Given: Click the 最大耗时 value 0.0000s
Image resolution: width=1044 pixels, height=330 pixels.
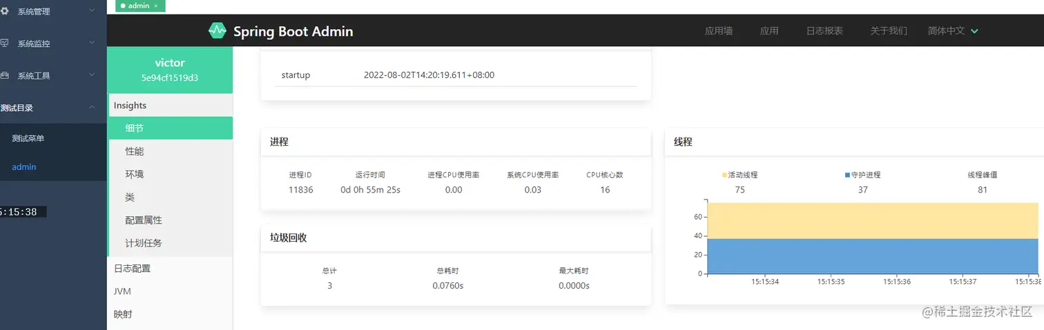Looking at the screenshot, I should pyautogui.click(x=574, y=285).
